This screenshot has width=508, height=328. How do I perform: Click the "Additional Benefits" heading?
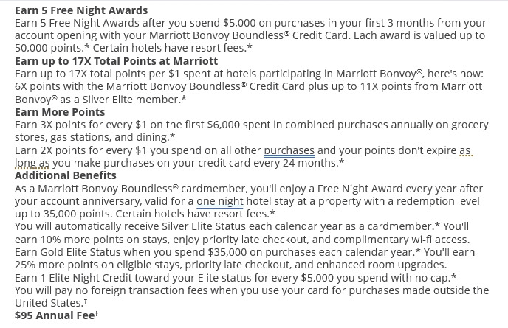point(65,175)
